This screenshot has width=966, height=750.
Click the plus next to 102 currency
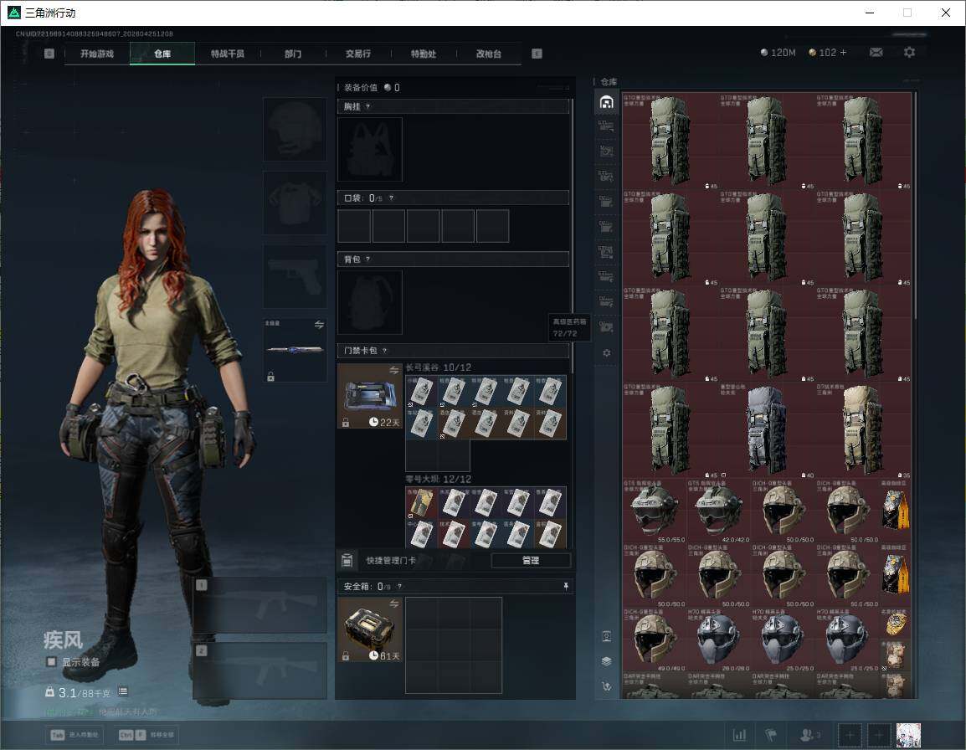point(844,53)
